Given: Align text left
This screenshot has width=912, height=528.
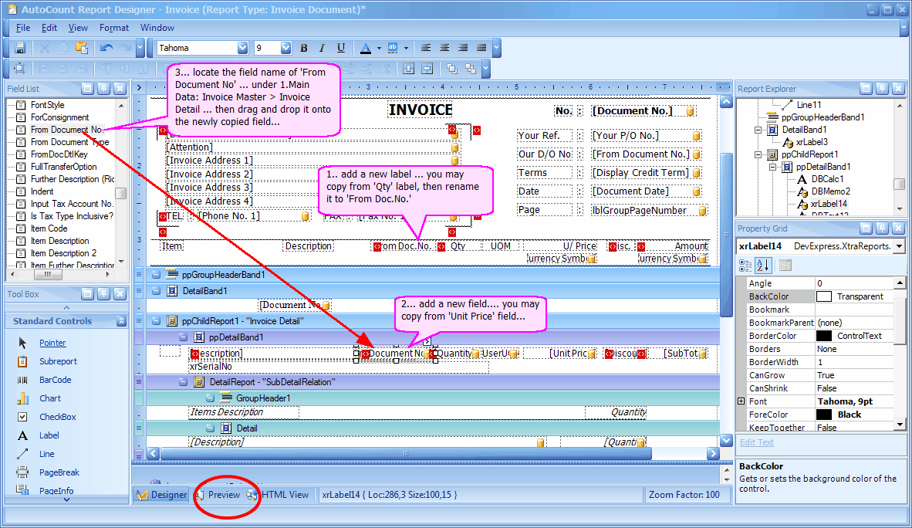Looking at the screenshot, I should pos(426,48).
